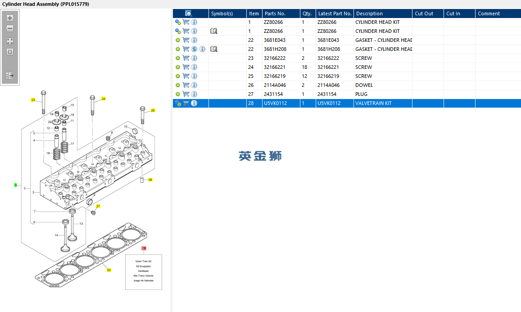
Task: Click the S supersession icon for 3681H208
Action: point(194,49)
